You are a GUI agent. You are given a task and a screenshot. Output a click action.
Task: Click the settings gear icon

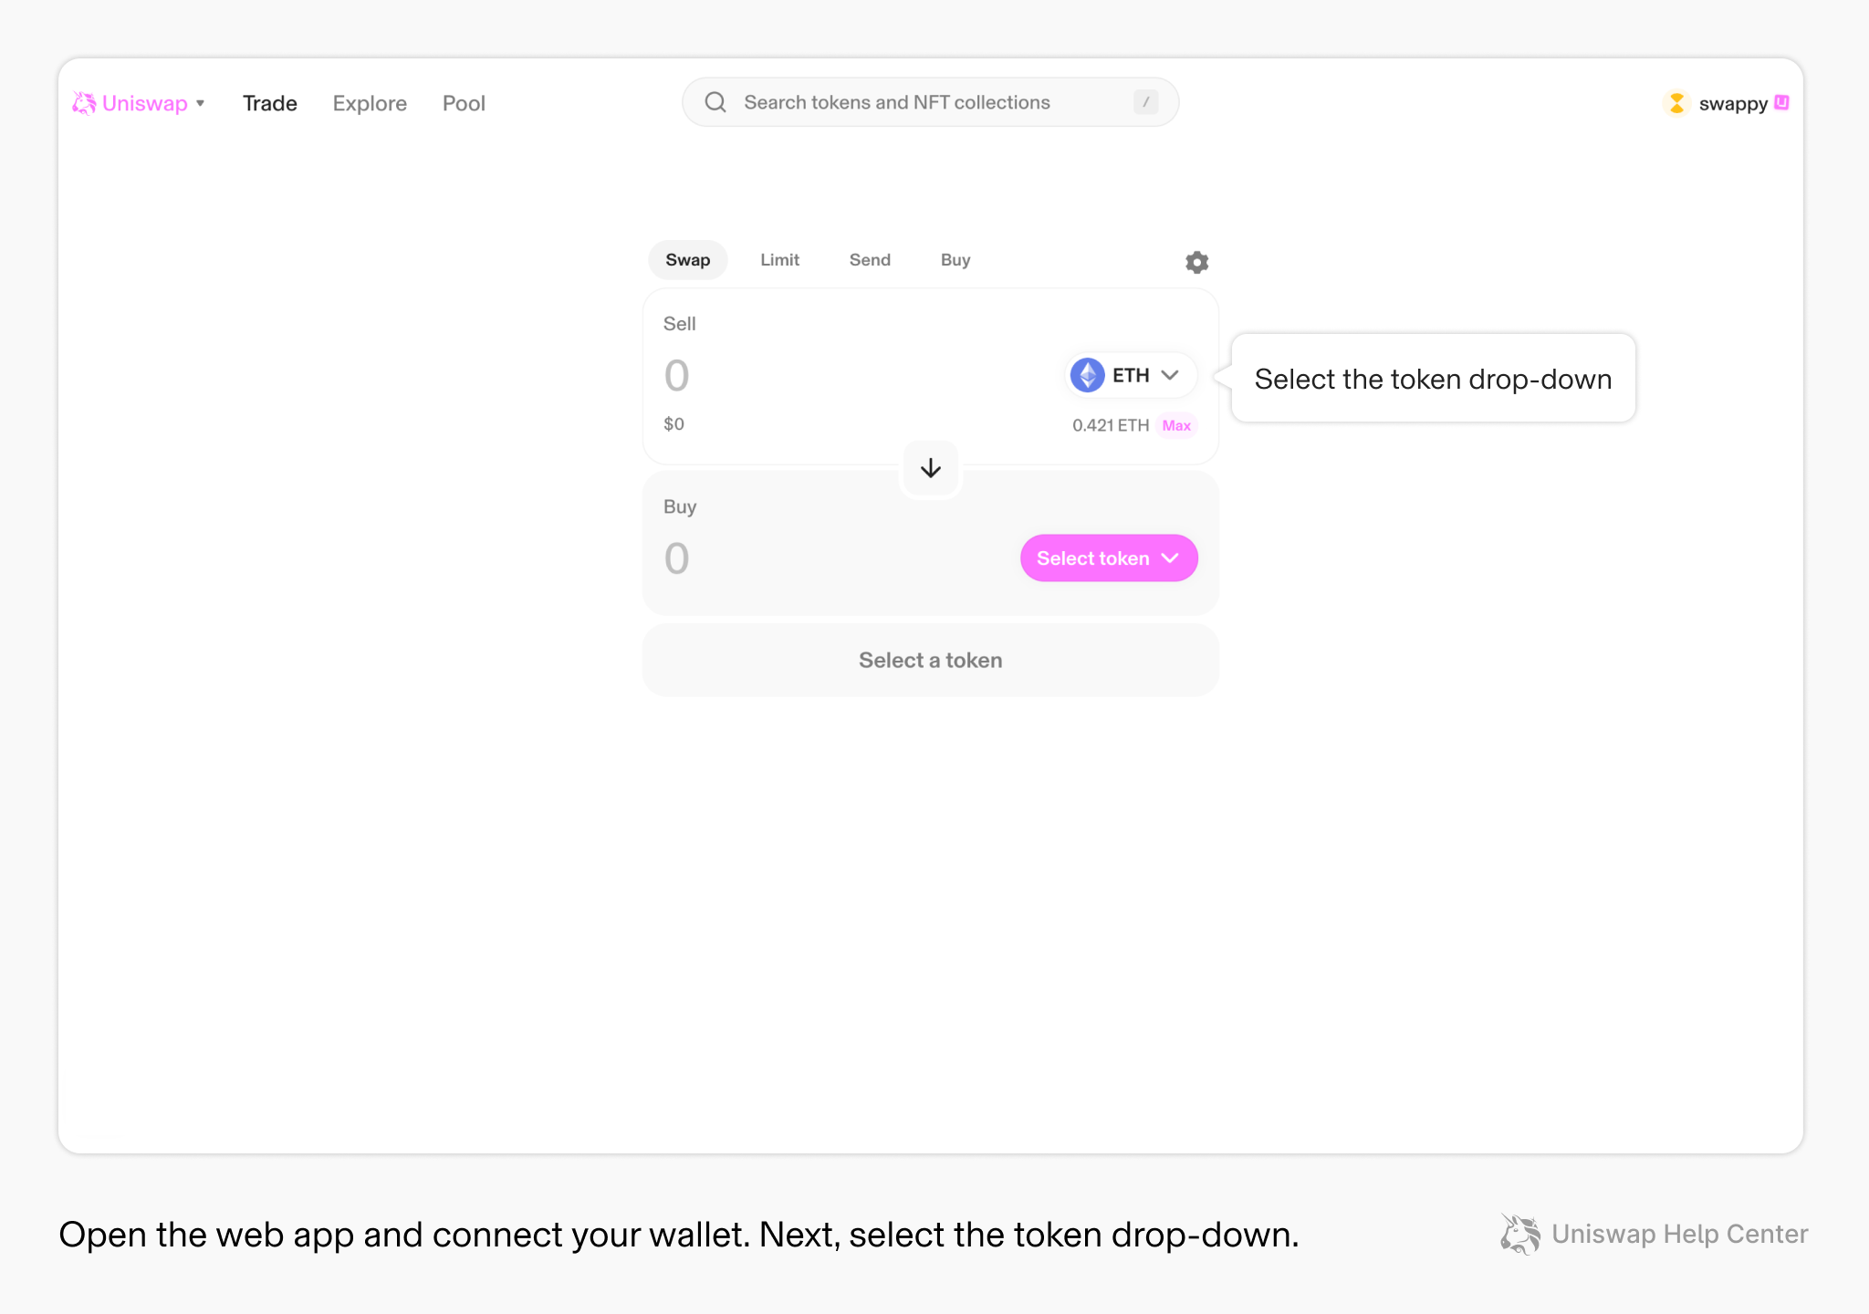[1197, 262]
